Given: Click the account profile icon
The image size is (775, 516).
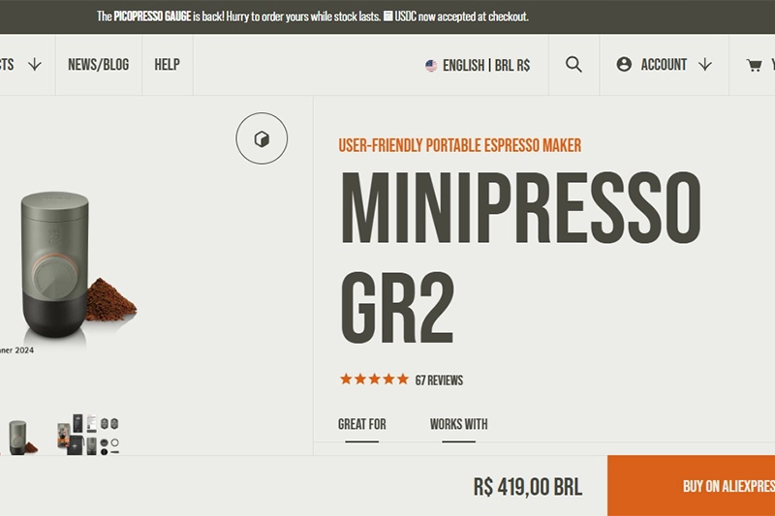Looking at the screenshot, I should tap(624, 64).
